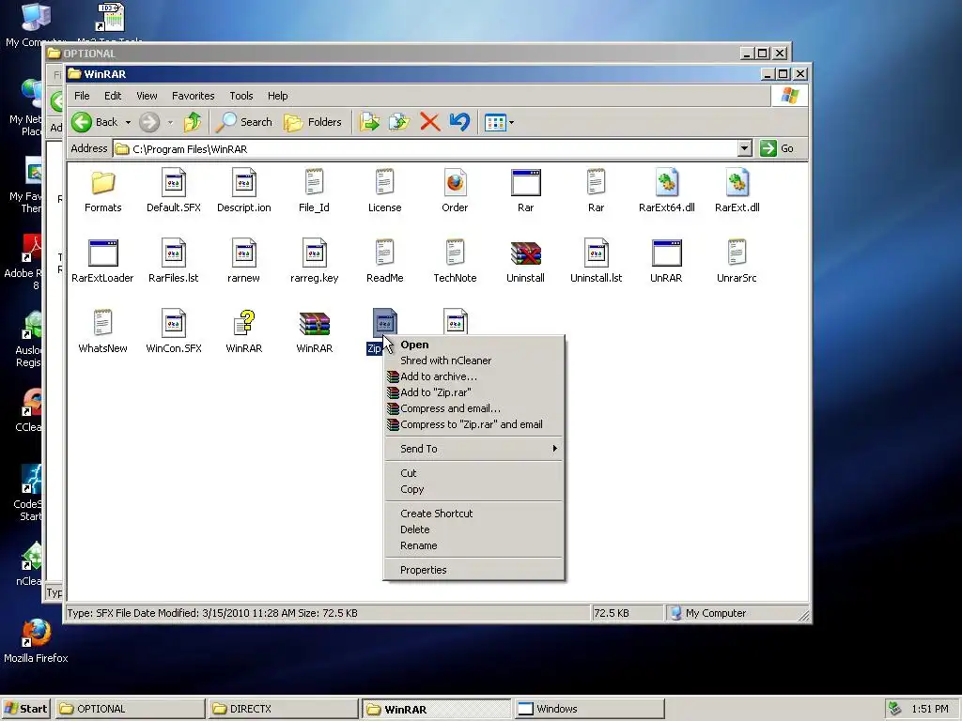Open the Address bar dropdown

pos(744,148)
